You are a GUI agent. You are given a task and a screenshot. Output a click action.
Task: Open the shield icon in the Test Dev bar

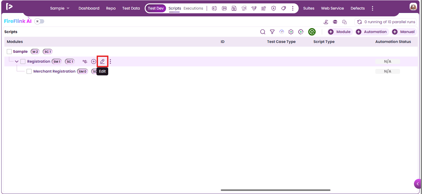(x=274, y=8)
